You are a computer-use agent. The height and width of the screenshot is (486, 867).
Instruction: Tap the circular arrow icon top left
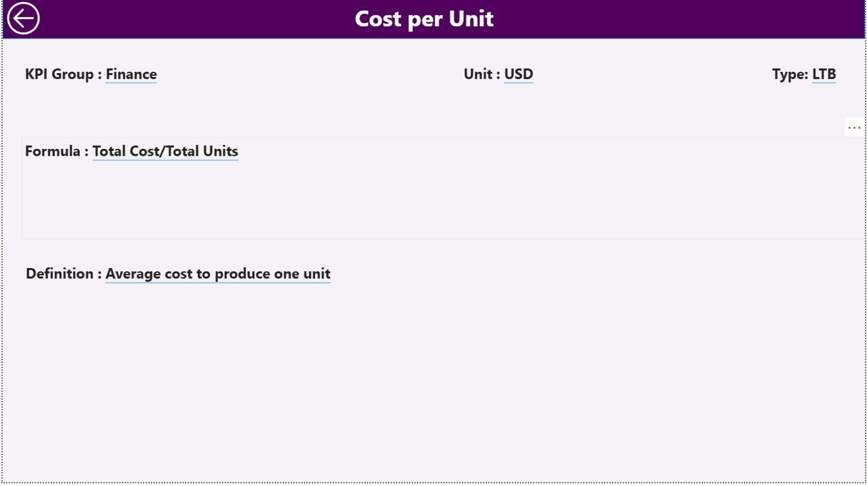coord(24,18)
